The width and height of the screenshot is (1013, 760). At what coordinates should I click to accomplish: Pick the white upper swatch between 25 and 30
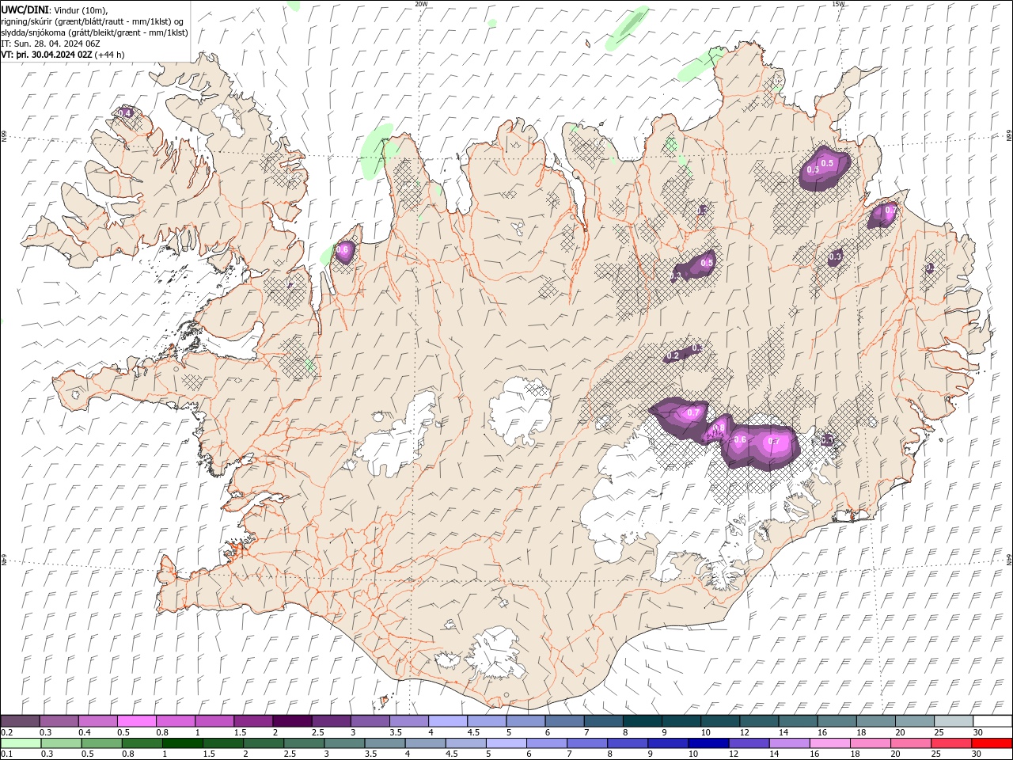point(953,721)
